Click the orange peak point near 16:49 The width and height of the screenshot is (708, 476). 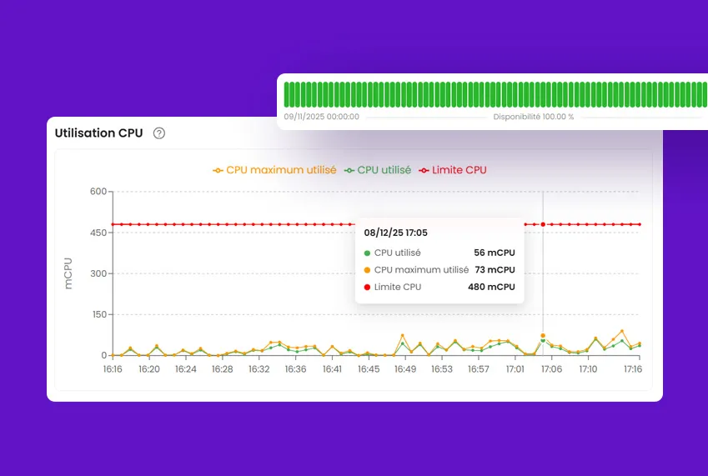(x=402, y=336)
